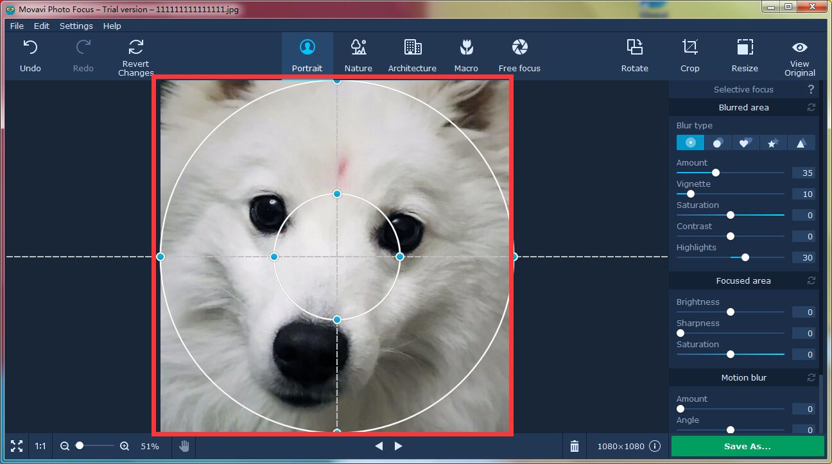
Task: Delete the image with trash icon
Action: click(575, 446)
